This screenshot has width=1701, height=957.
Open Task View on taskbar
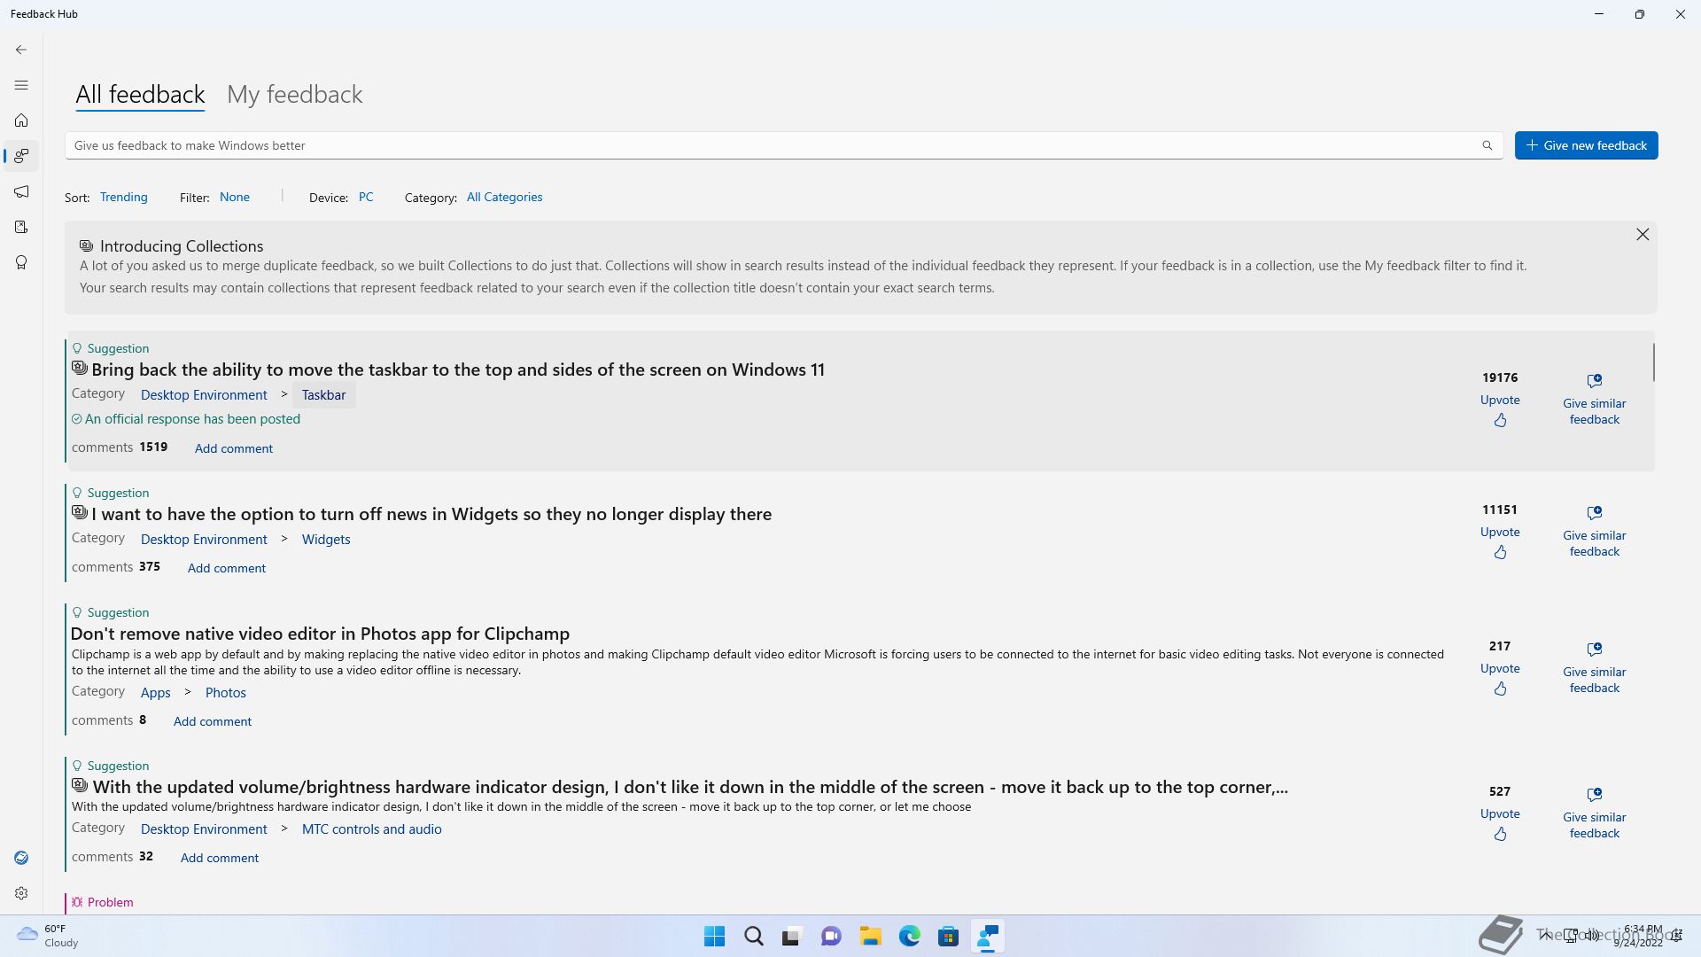(792, 937)
